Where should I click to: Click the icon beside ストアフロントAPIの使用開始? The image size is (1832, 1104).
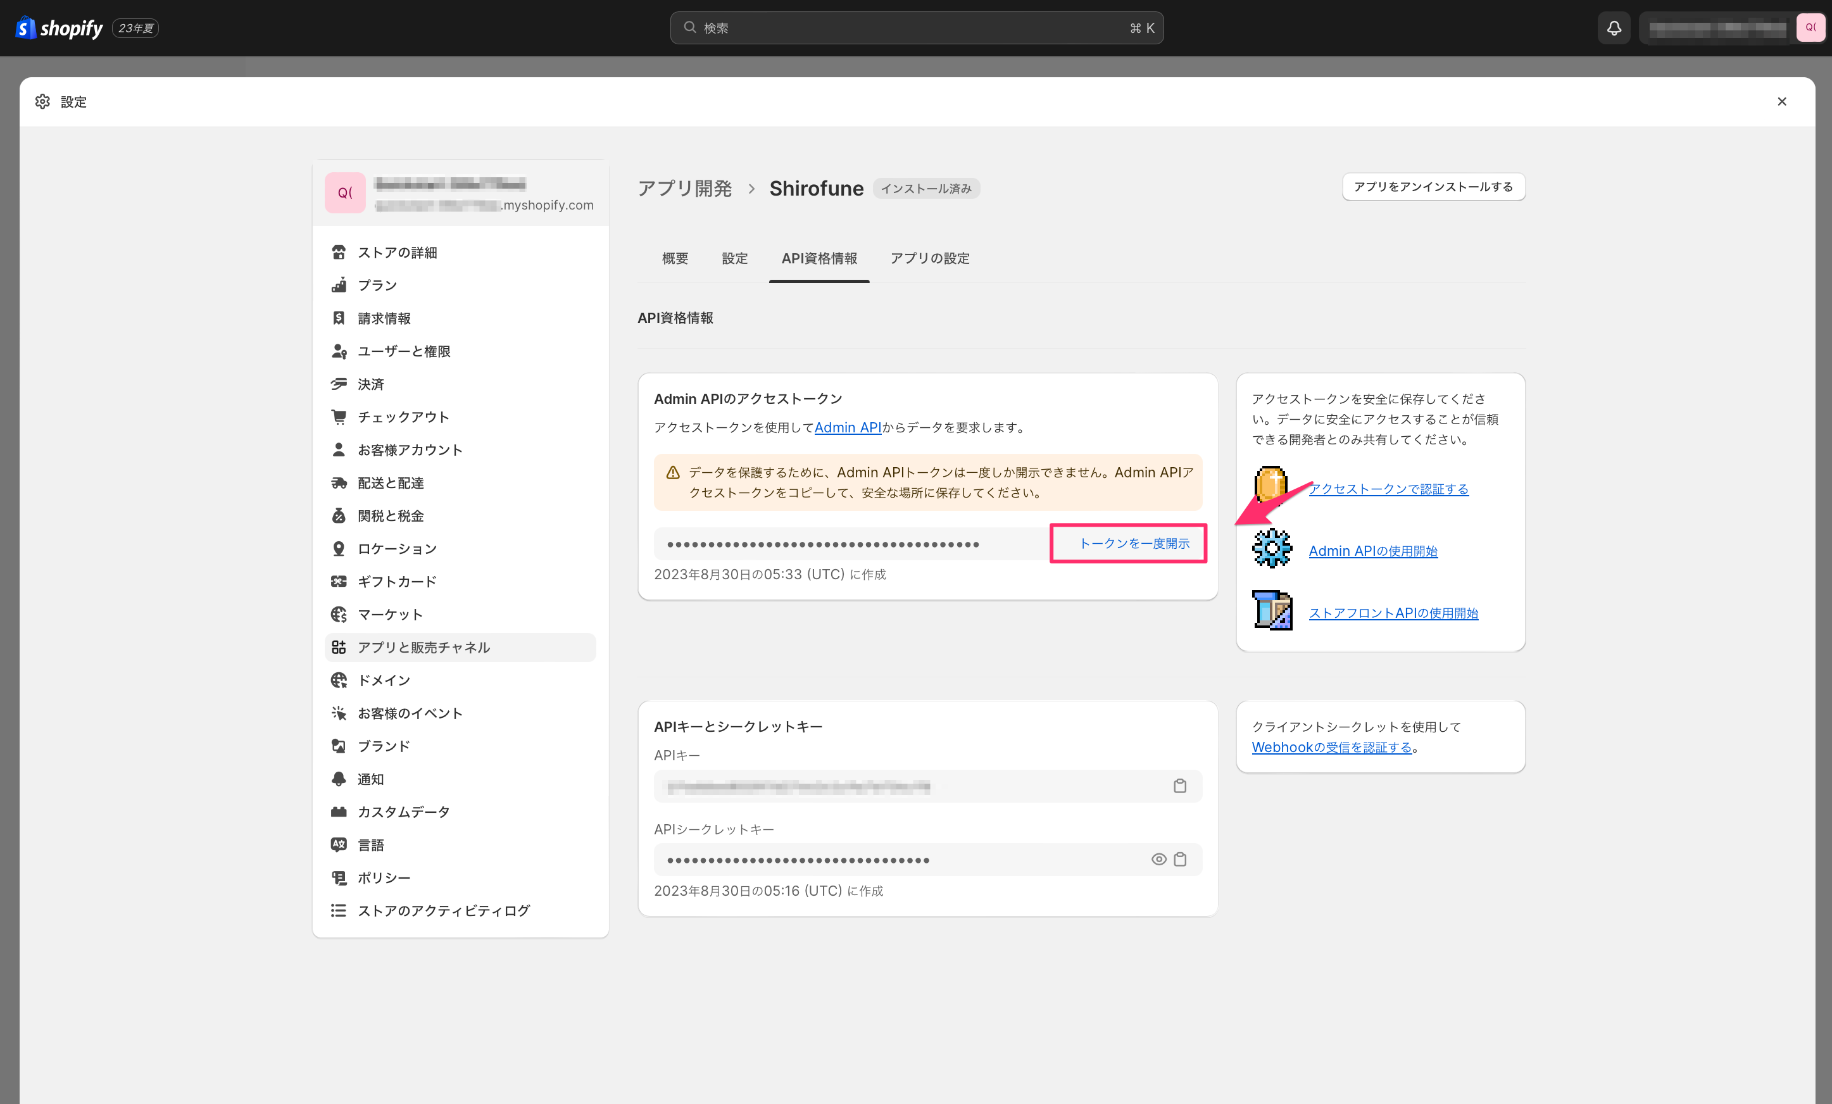click(1272, 610)
